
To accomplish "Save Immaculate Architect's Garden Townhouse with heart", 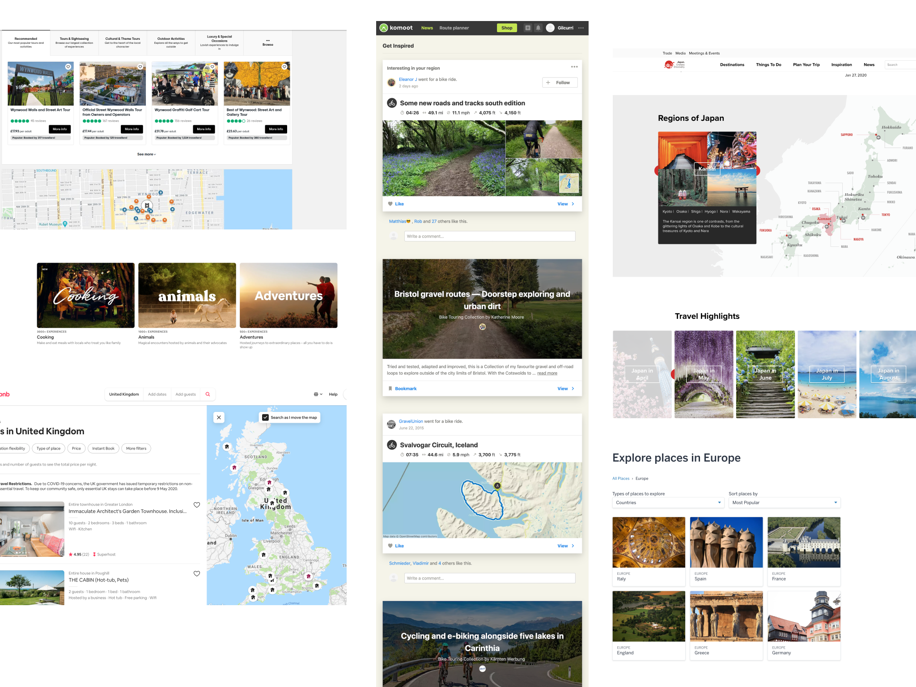I will [197, 505].
